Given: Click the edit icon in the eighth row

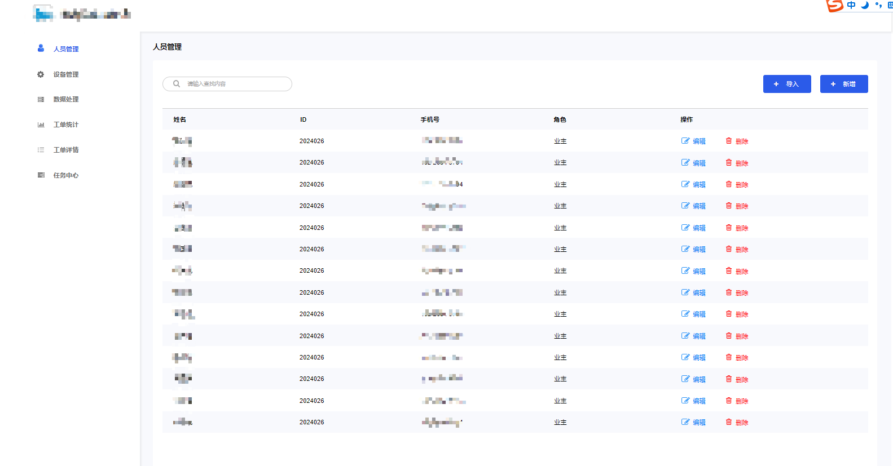Looking at the screenshot, I should [685, 292].
